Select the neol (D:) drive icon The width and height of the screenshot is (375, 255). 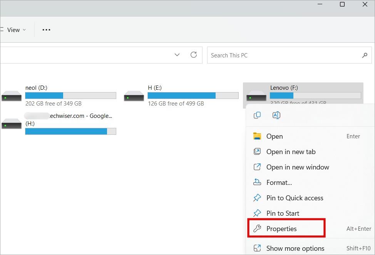12,96
